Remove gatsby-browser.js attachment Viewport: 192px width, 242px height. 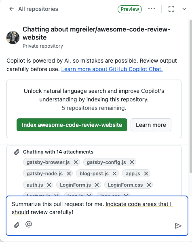pos(76,162)
